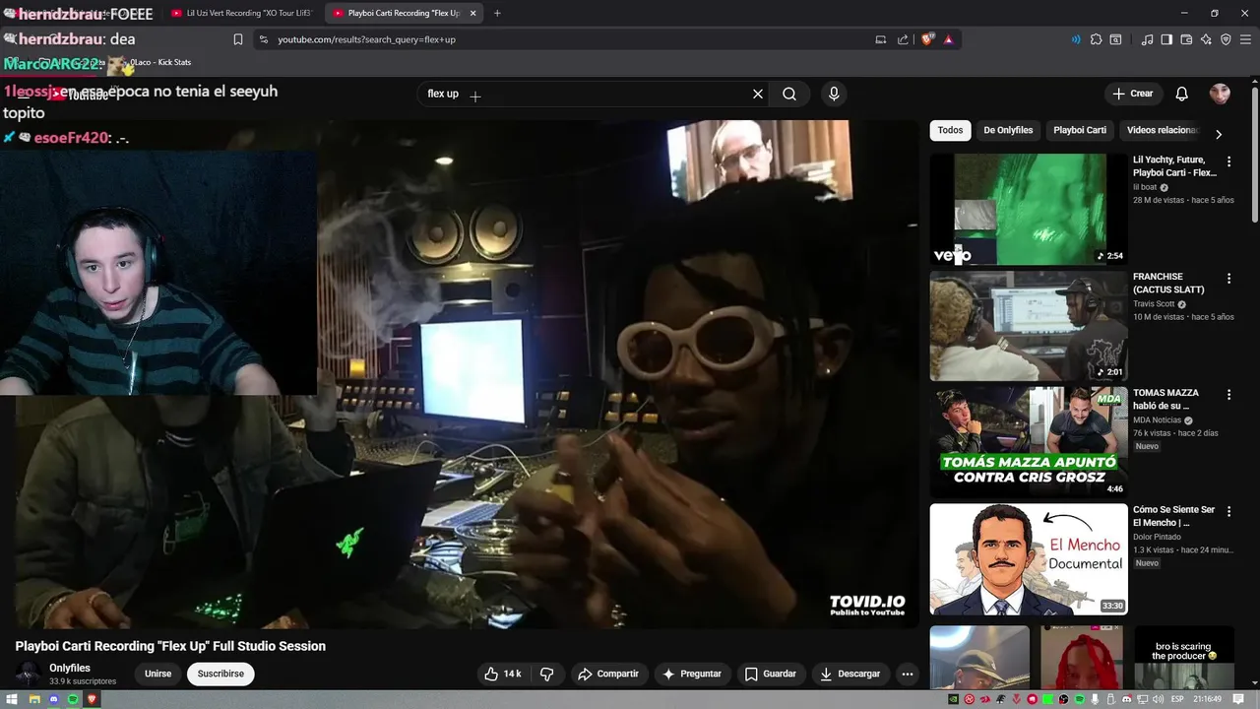1260x709 pixels.
Task: Dislike the Playboi Carti video
Action: [547, 674]
